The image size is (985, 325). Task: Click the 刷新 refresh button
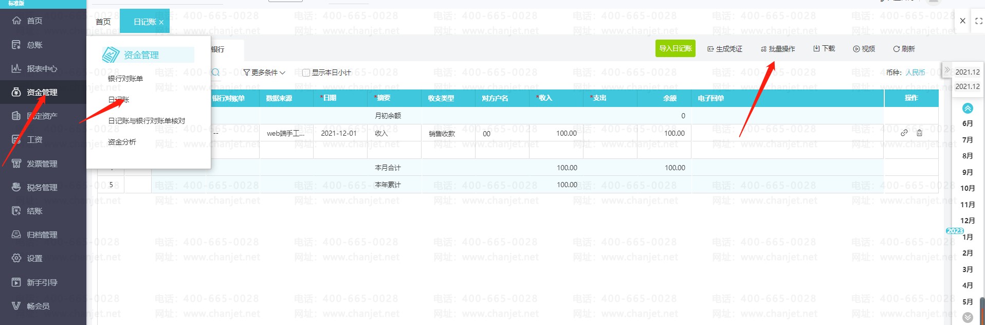pyautogui.click(x=904, y=49)
